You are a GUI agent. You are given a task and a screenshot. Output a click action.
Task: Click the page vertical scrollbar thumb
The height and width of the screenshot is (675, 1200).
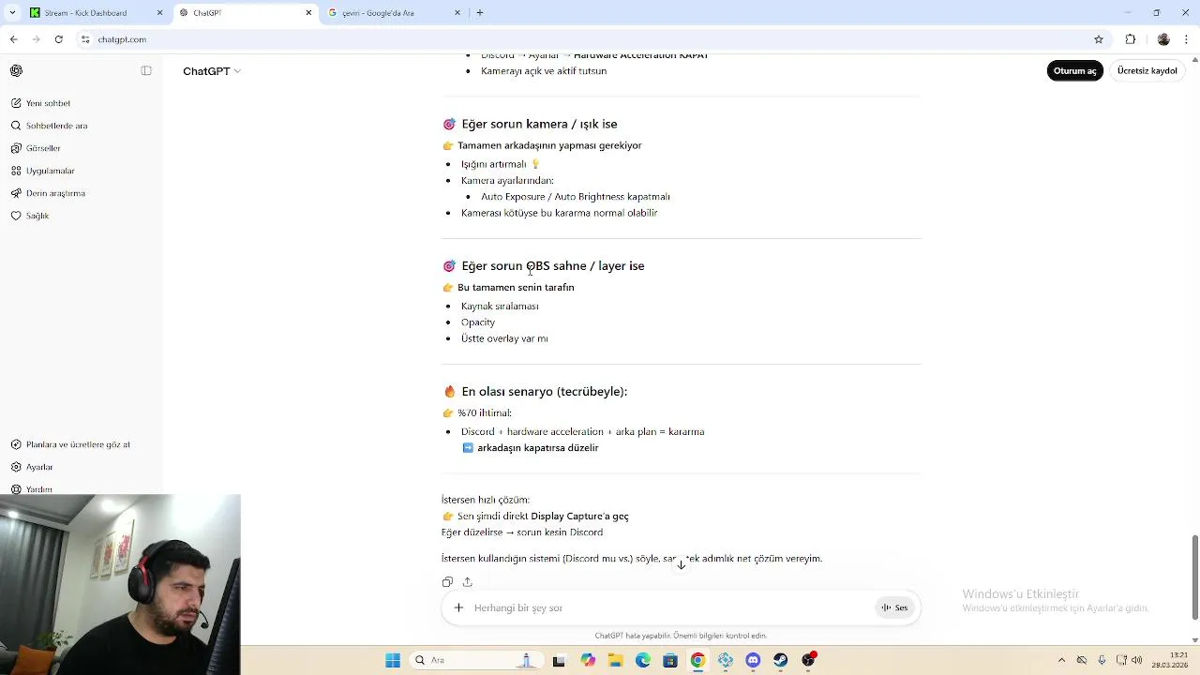click(x=1194, y=577)
